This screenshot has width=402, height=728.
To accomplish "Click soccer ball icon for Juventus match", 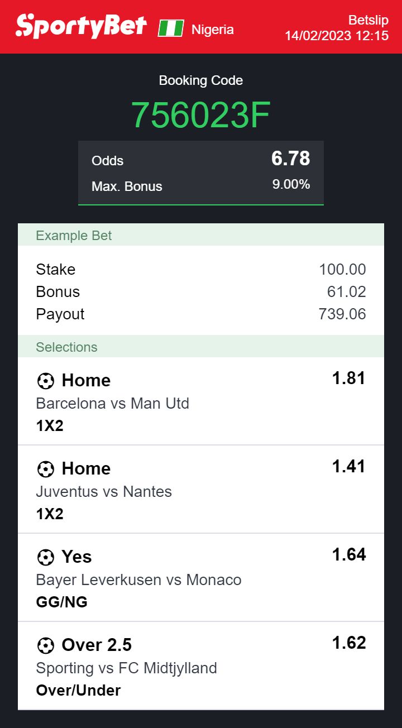I will pyautogui.click(x=45, y=470).
